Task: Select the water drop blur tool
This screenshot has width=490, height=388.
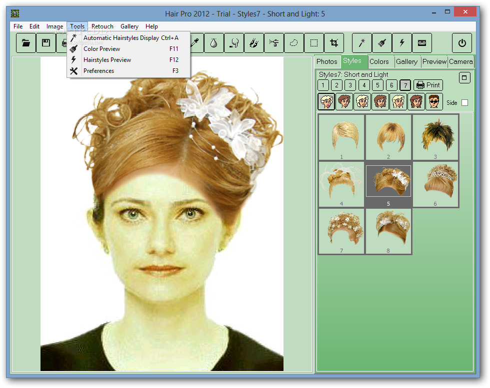Action: point(214,43)
